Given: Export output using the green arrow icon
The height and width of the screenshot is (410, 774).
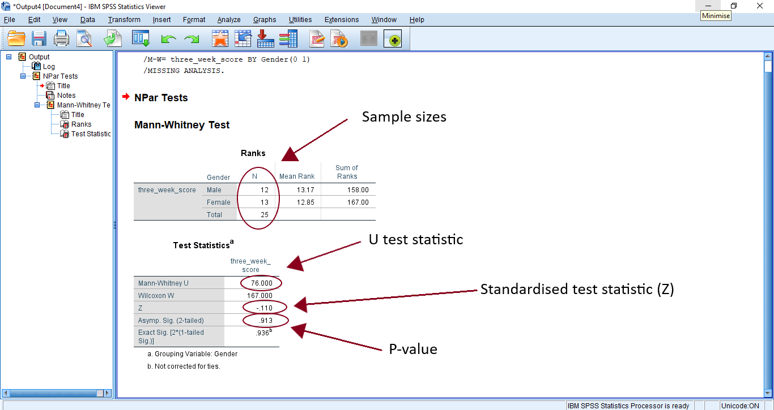Looking at the screenshot, I should coord(113,38).
